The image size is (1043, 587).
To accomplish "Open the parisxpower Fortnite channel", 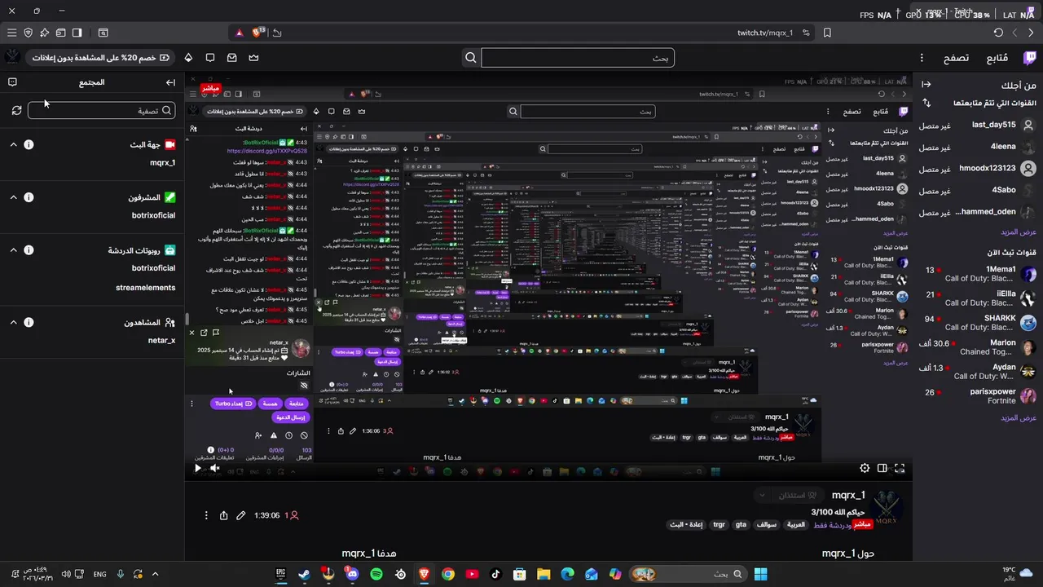I will [x=979, y=396].
